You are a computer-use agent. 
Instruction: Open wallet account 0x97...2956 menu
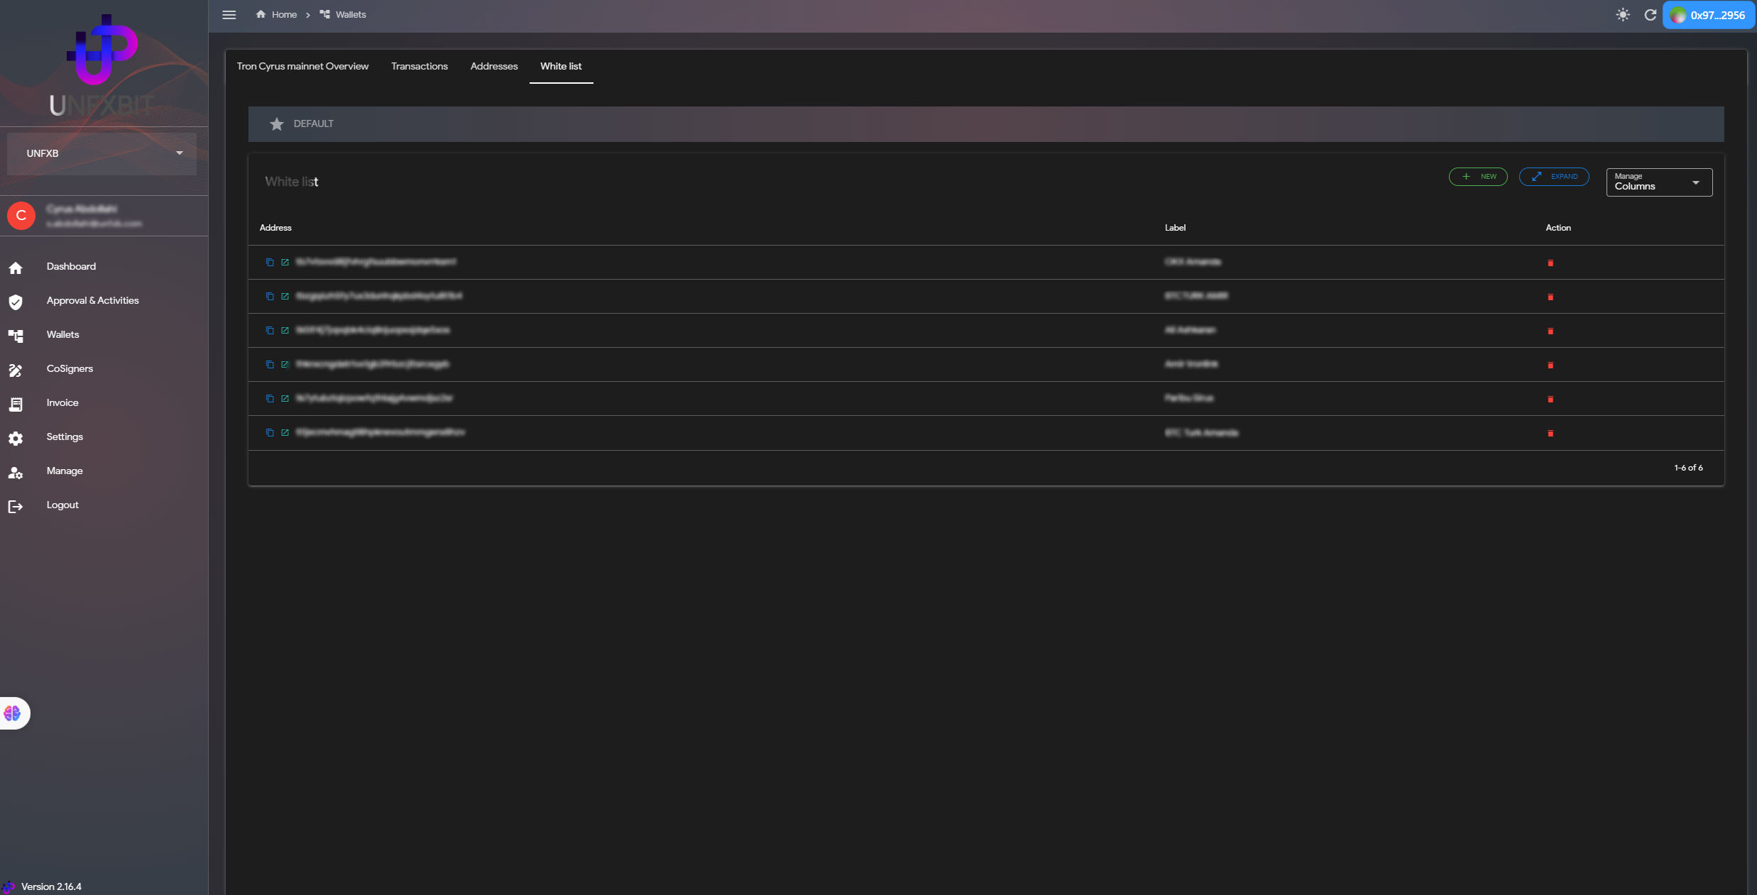coord(1709,15)
